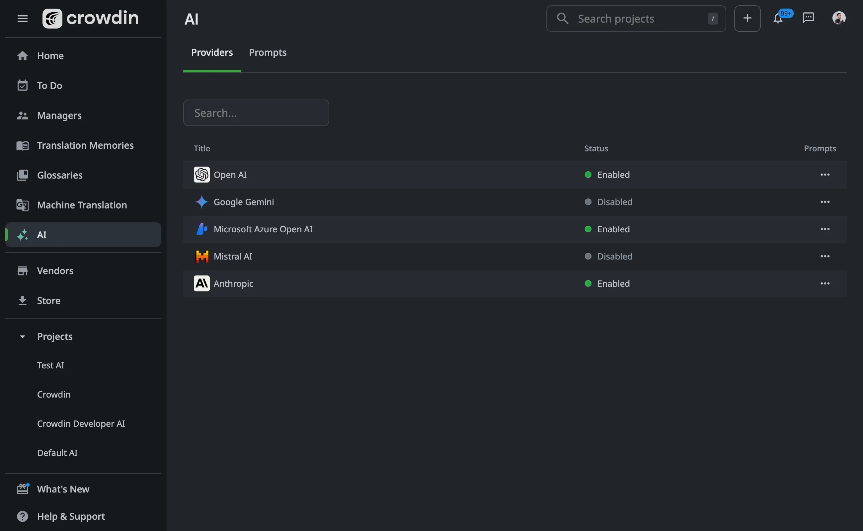
Task: Open options menu for Anthropic row
Action: point(825,283)
